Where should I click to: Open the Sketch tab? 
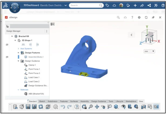(x=42, y=101)
